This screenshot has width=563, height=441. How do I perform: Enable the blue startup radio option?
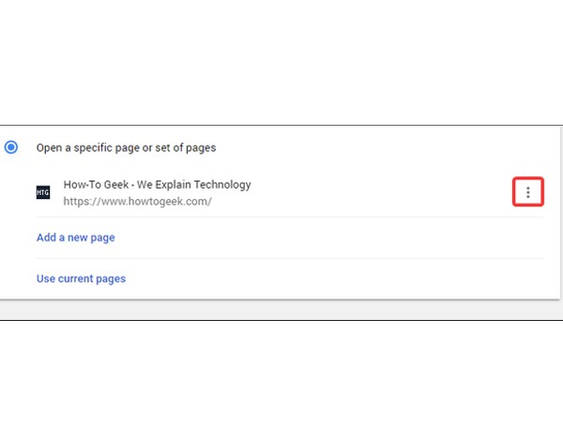point(11,147)
